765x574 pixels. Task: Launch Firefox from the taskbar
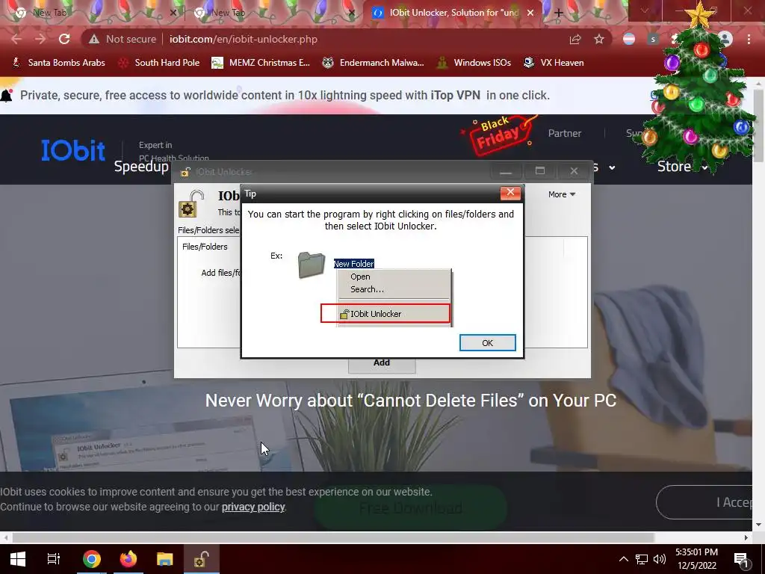coord(128,559)
